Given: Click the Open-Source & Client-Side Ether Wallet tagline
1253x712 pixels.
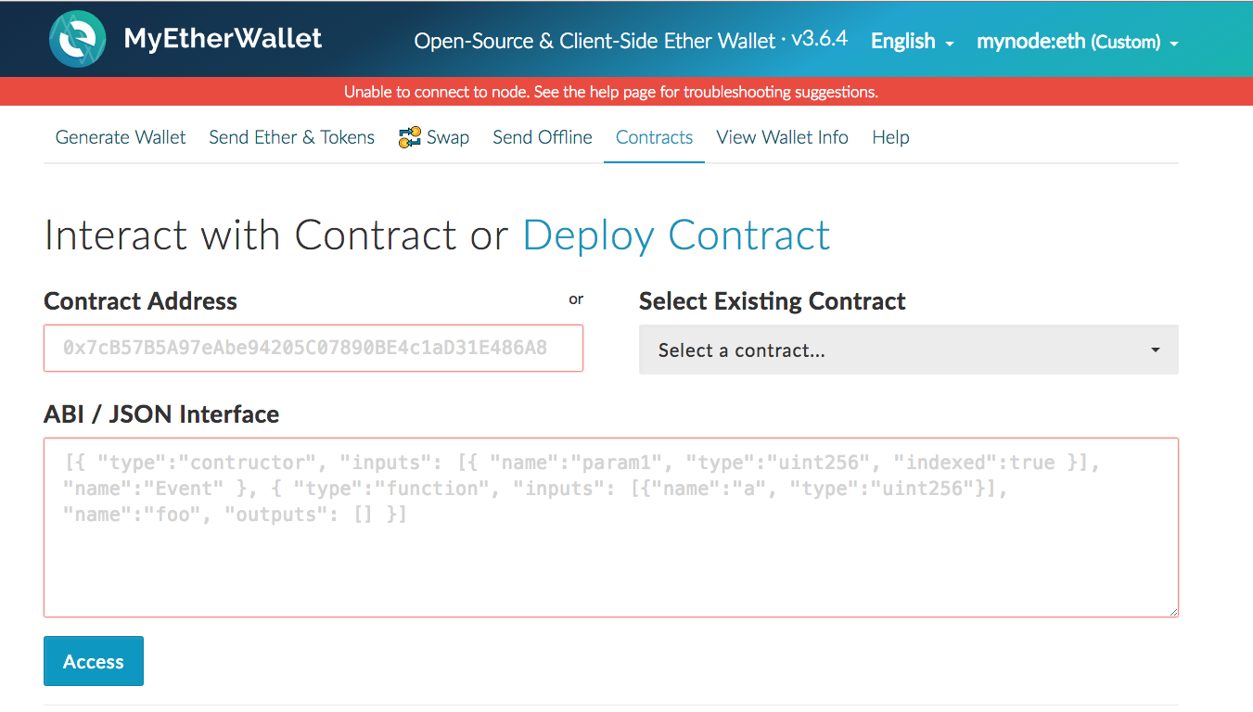Looking at the screenshot, I should click(595, 42).
